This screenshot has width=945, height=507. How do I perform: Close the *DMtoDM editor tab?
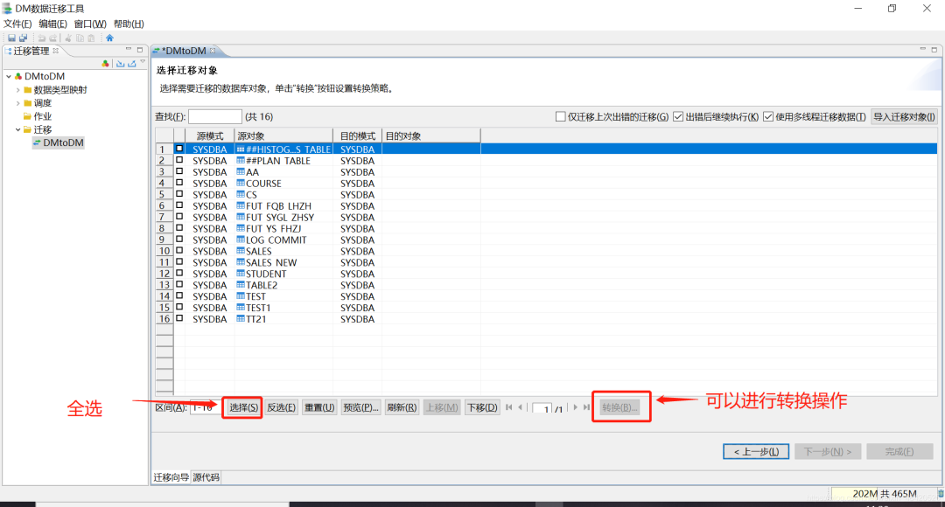click(213, 51)
